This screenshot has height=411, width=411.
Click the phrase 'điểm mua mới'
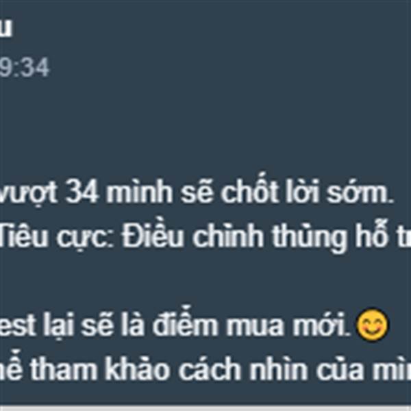pyautogui.click(x=251, y=323)
